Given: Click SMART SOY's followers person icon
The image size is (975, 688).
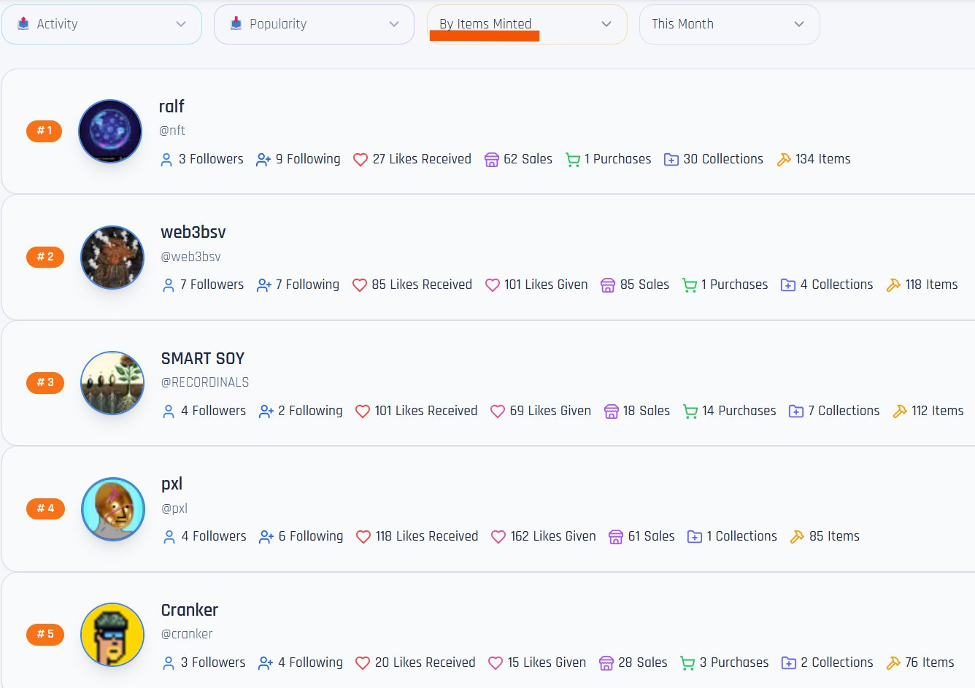Looking at the screenshot, I should [x=169, y=411].
